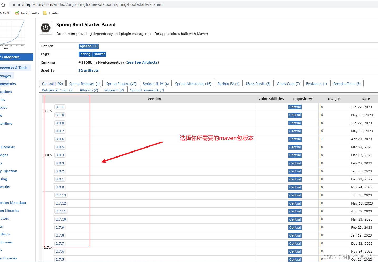
Task: Select version 2.7.12
Action: tap(61, 203)
